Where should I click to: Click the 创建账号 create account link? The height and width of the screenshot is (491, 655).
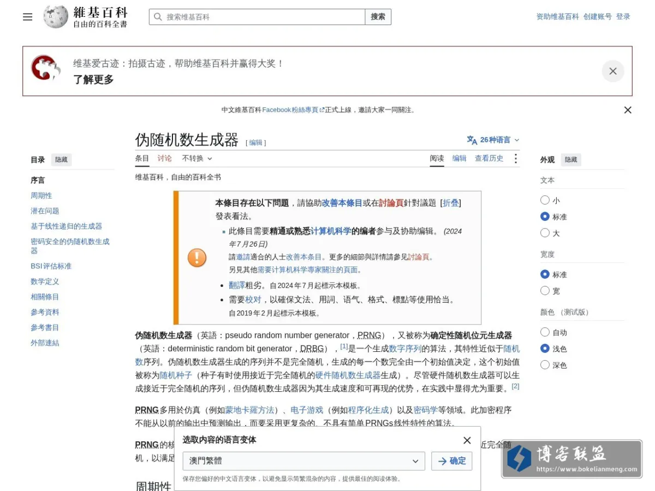pyautogui.click(x=597, y=17)
